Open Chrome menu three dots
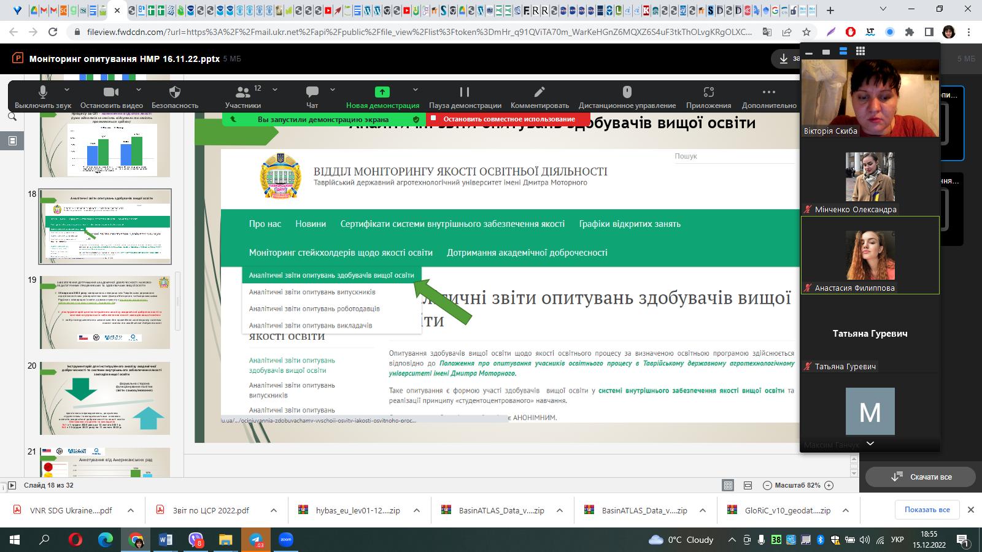982x552 pixels. [969, 32]
